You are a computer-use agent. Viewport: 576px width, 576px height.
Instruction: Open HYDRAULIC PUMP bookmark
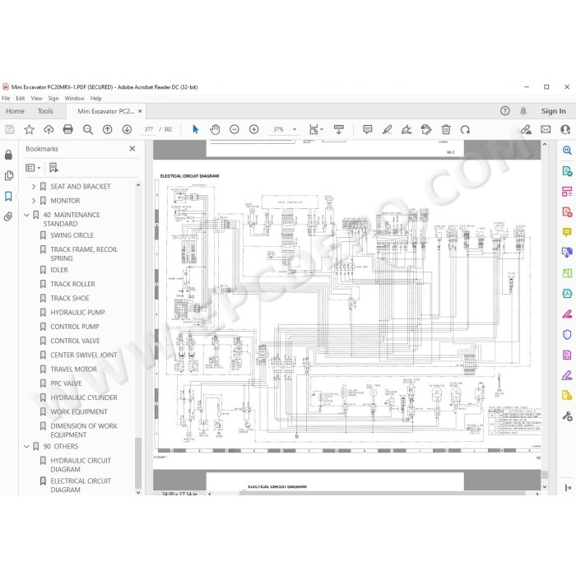point(77,313)
